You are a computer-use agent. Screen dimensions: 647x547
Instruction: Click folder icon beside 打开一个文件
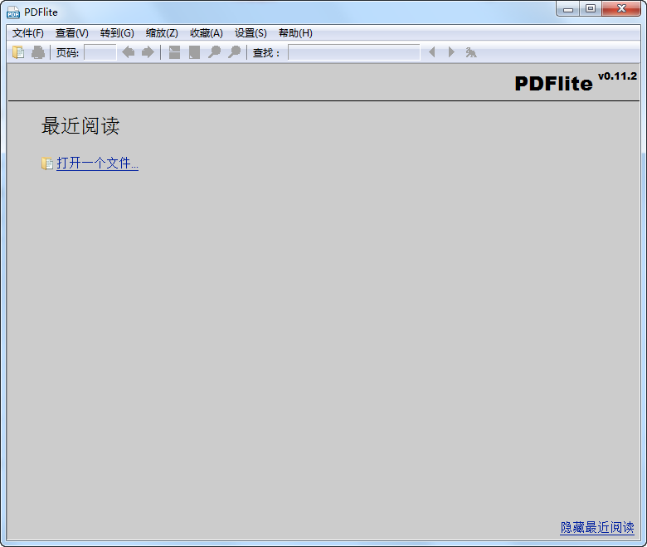(x=47, y=164)
